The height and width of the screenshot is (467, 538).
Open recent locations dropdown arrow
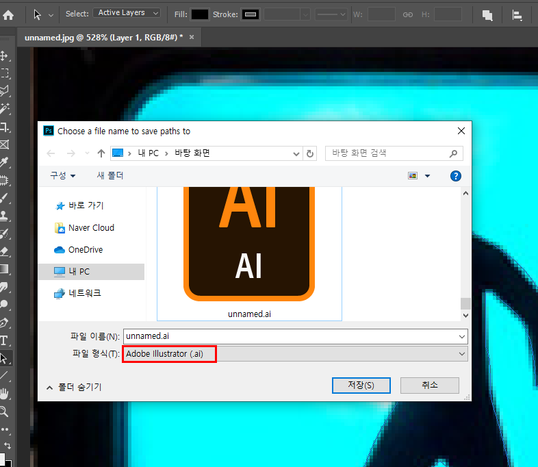pos(87,153)
